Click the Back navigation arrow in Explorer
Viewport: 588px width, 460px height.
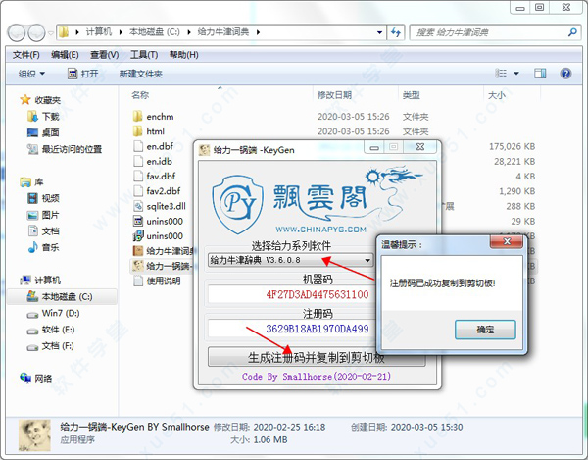(17, 32)
